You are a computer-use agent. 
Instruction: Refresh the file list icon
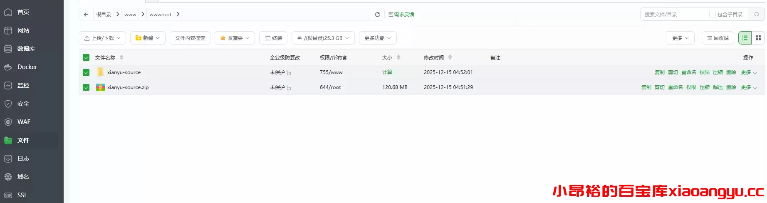(x=377, y=14)
